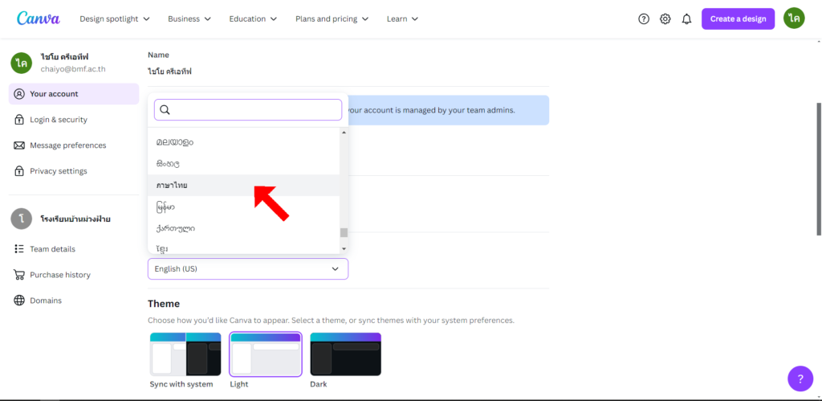Toggle the English (US) language dropdown
Screen dimensions: 822x401
248,268
